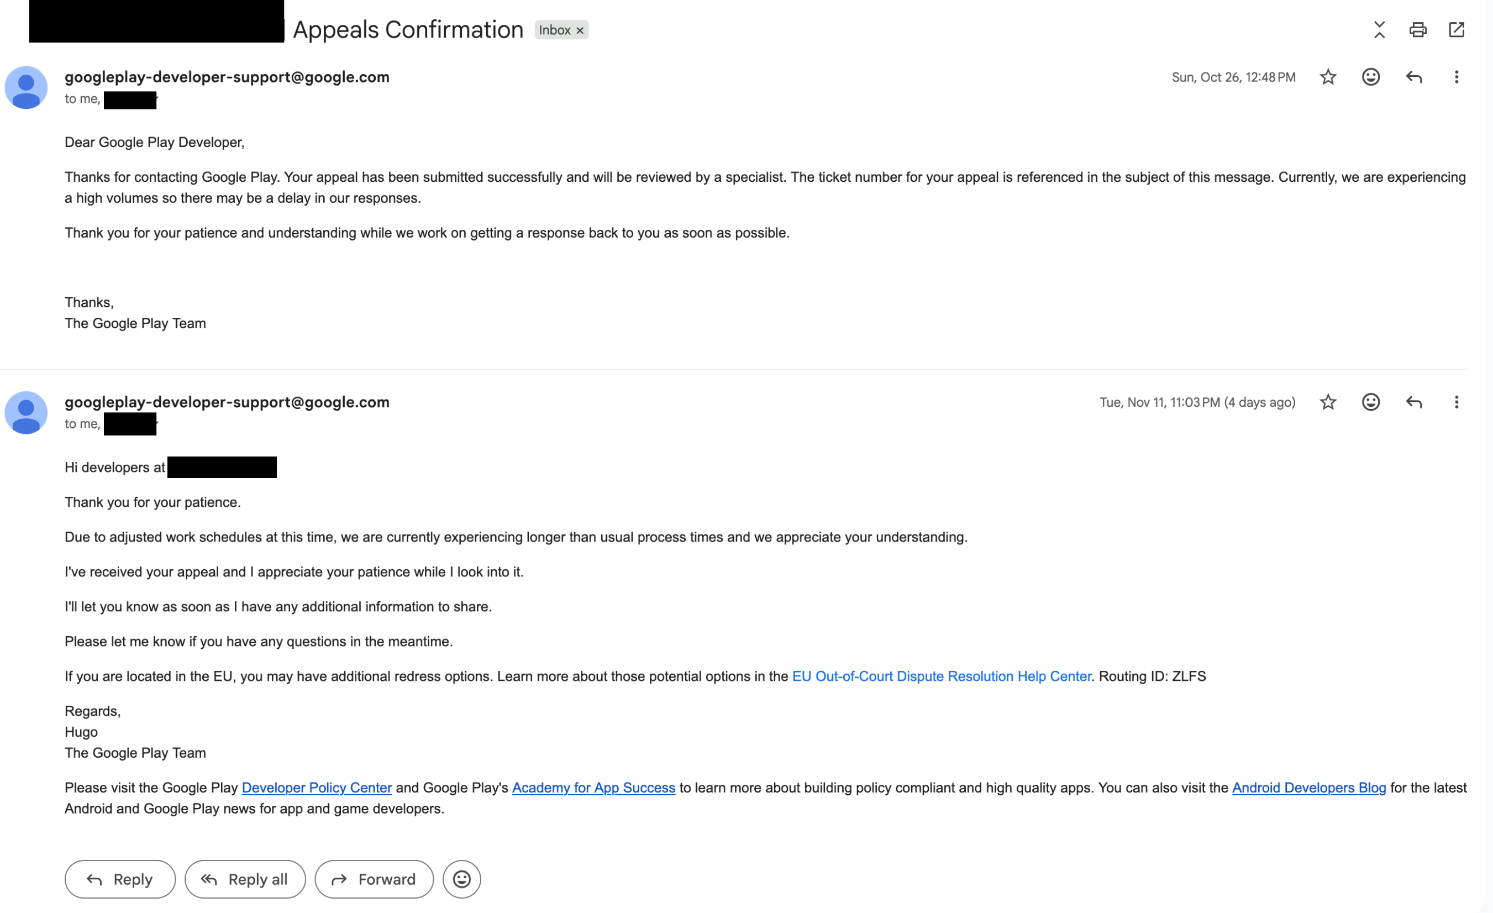
Task: Click sender address on the Oct 26 message
Action: point(227,77)
